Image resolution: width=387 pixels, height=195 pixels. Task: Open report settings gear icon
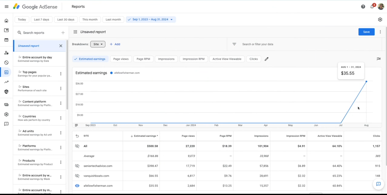pos(380,19)
